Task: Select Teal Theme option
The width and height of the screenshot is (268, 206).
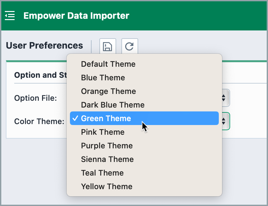Action: tap(144, 173)
